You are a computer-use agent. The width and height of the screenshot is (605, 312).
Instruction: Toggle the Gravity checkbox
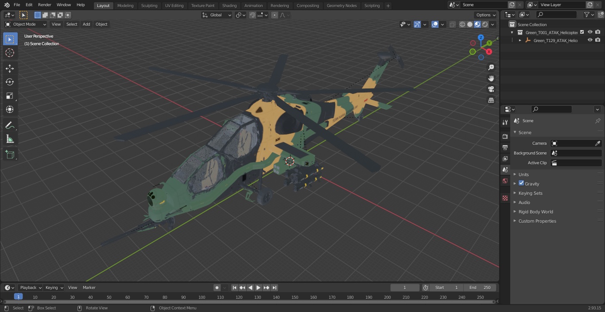[x=521, y=183]
